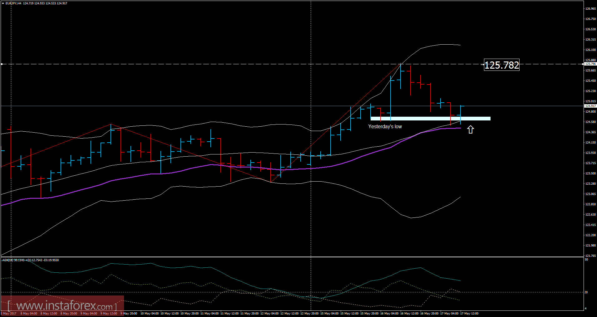Select the dashed horizontal line handle at left edge
The image size is (597, 317).
tap(2, 64)
